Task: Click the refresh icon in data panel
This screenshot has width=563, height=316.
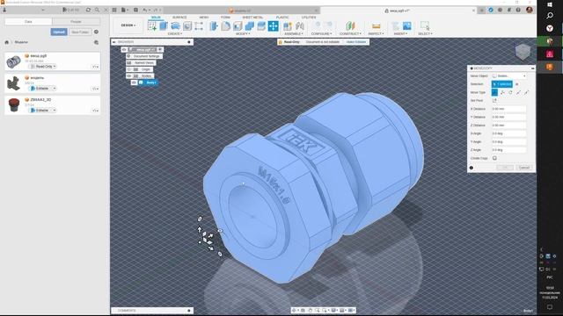Action: pos(88,10)
